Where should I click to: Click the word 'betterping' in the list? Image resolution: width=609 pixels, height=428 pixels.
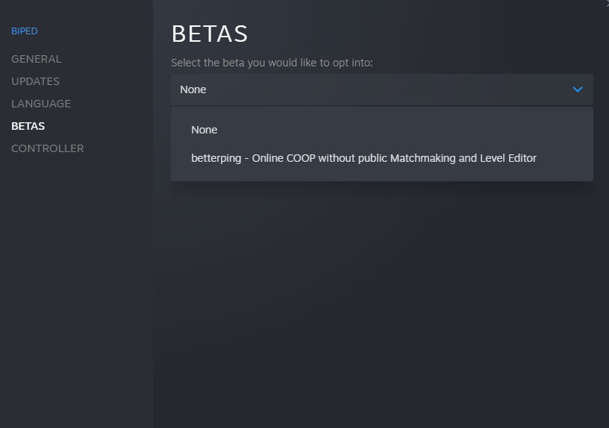point(217,158)
